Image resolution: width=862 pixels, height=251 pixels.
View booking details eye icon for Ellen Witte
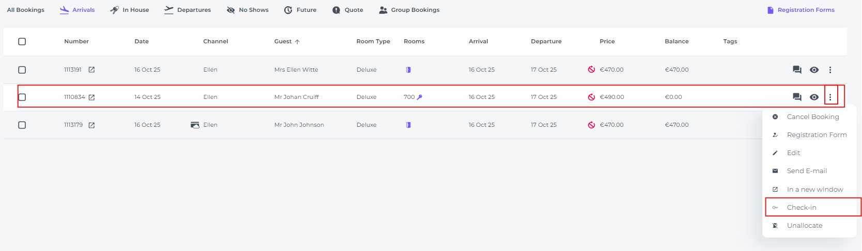[814, 70]
